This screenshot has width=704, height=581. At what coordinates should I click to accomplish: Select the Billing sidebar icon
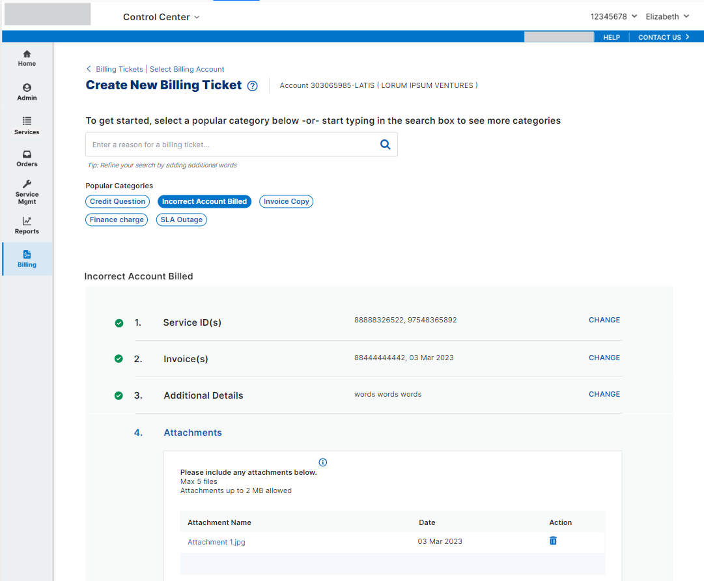(x=27, y=259)
